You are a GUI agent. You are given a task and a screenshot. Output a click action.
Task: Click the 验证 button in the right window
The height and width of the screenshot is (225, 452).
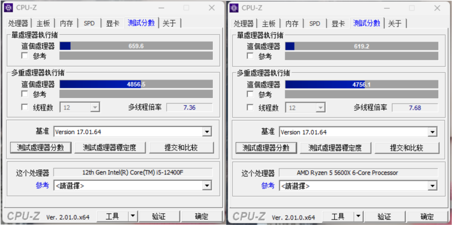pyautogui.click(x=385, y=216)
